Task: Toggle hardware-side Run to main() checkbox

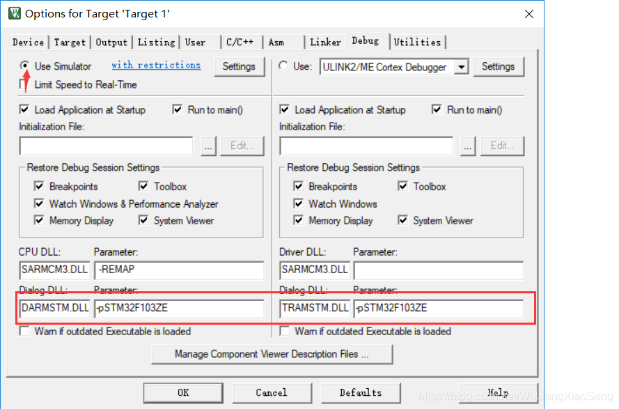Action: 436,109
